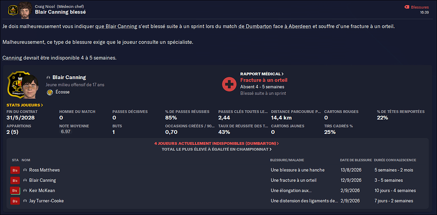The width and height of the screenshot is (437, 215).
Task: Click the Bls injury badge for Ross Matthews
Action: pos(15,170)
